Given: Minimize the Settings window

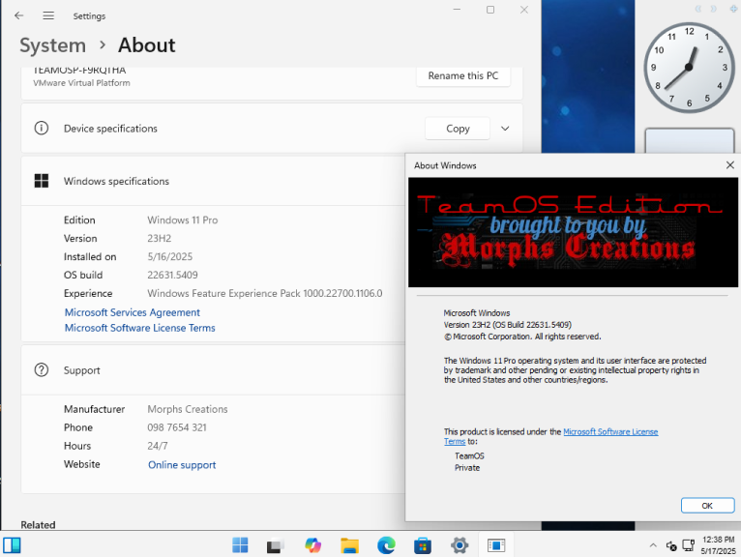Looking at the screenshot, I should coord(457,10).
